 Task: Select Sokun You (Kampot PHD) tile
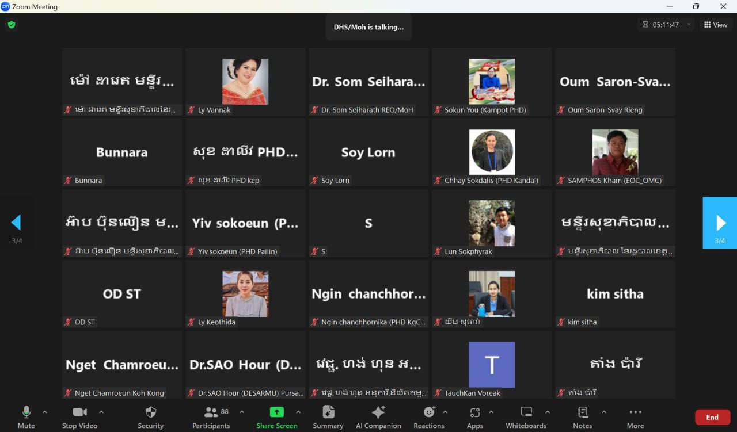click(x=492, y=82)
